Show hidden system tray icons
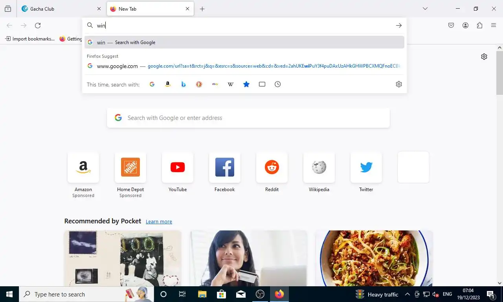Viewport: 503px width, 302px height. coord(408,294)
